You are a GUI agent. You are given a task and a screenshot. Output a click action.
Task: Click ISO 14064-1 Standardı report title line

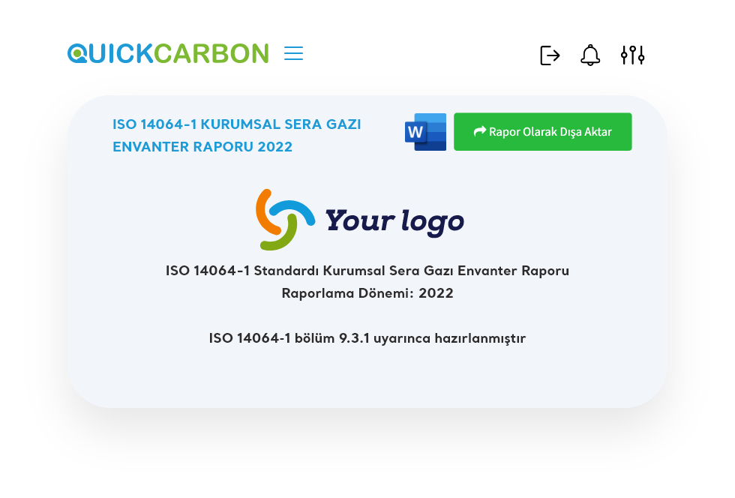tap(367, 271)
